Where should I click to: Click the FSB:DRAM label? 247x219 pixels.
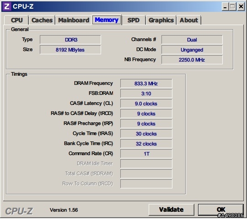(101, 94)
